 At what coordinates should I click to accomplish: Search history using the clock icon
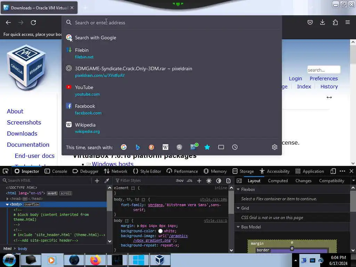(x=235, y=147)
